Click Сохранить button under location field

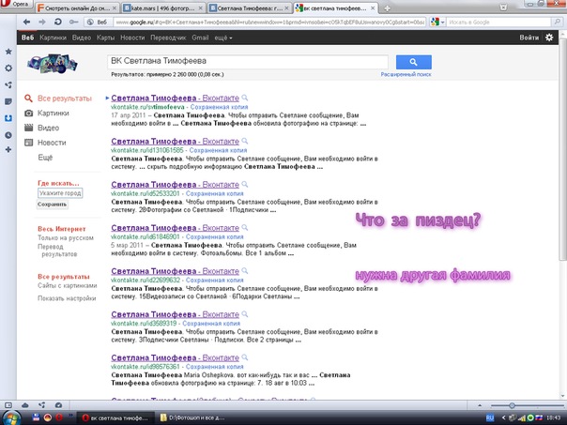[53, 204]
